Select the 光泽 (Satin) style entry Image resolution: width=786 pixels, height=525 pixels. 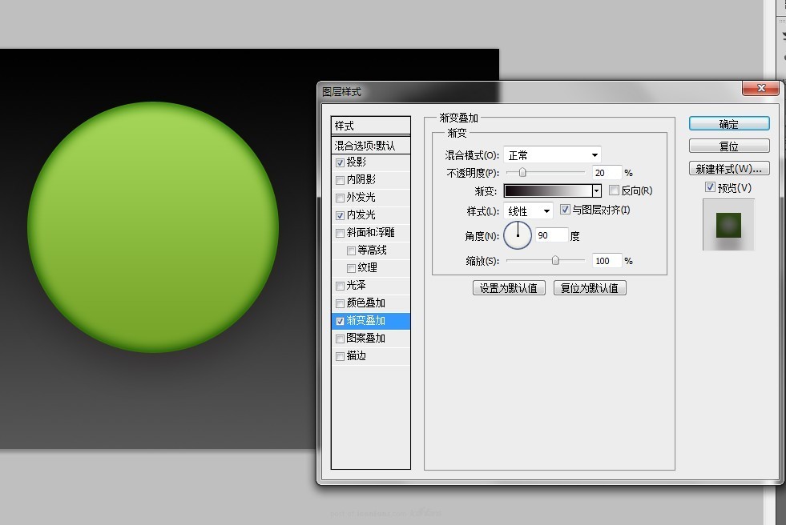tap(355, 285)
